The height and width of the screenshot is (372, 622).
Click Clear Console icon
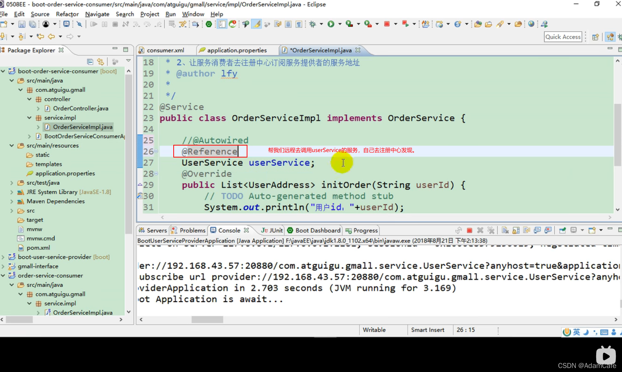[x=505, y=230]
